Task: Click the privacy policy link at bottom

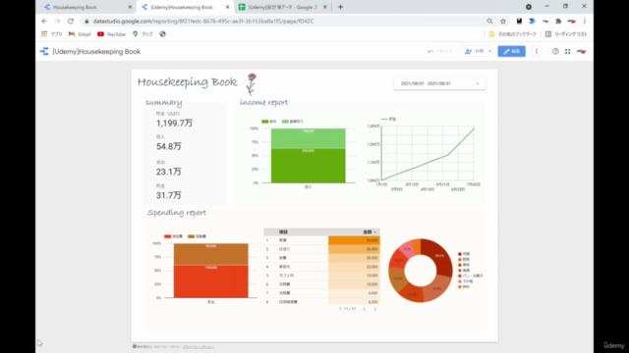Action: [199, 347]
